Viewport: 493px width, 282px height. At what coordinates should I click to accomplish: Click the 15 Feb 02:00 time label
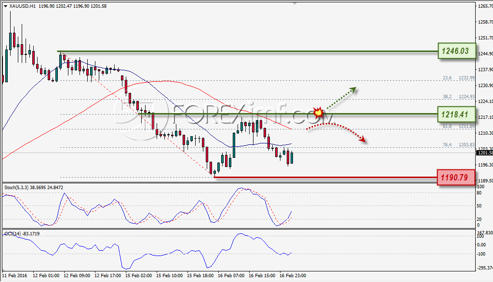tap(138, 275)
